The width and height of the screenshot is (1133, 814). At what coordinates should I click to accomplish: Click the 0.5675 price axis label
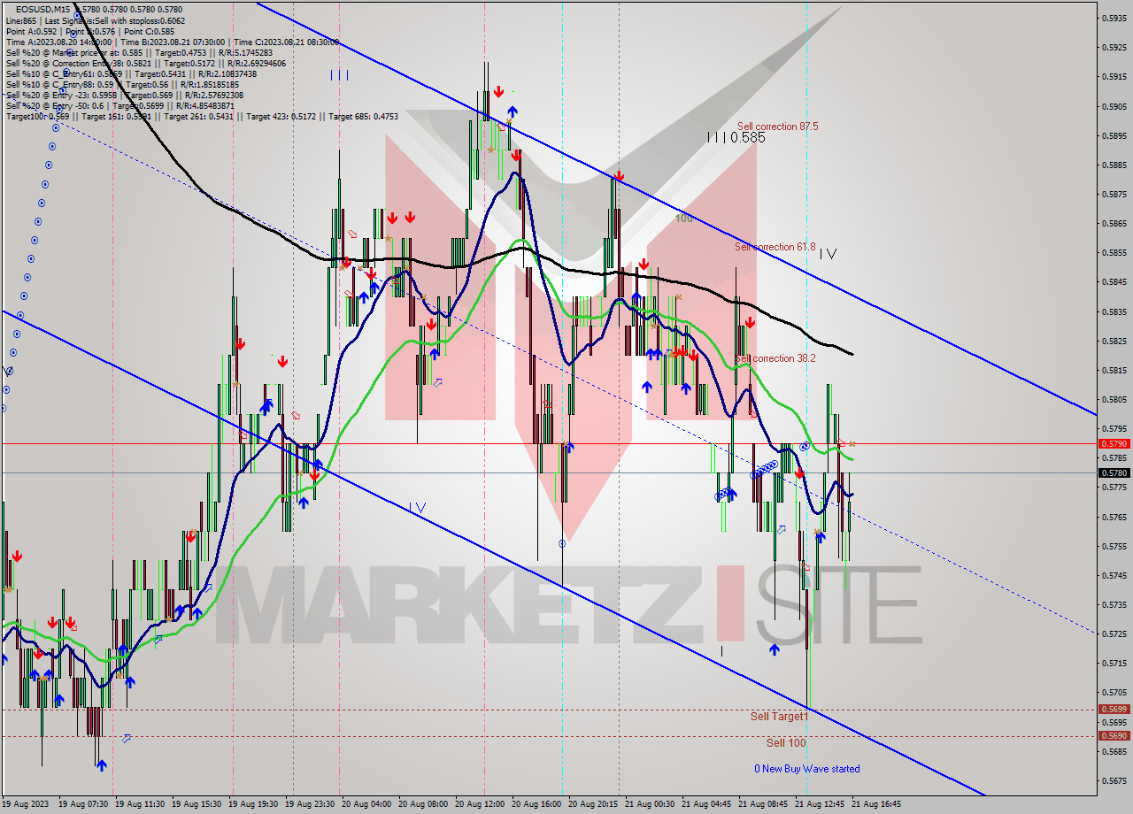[1113, 780]
